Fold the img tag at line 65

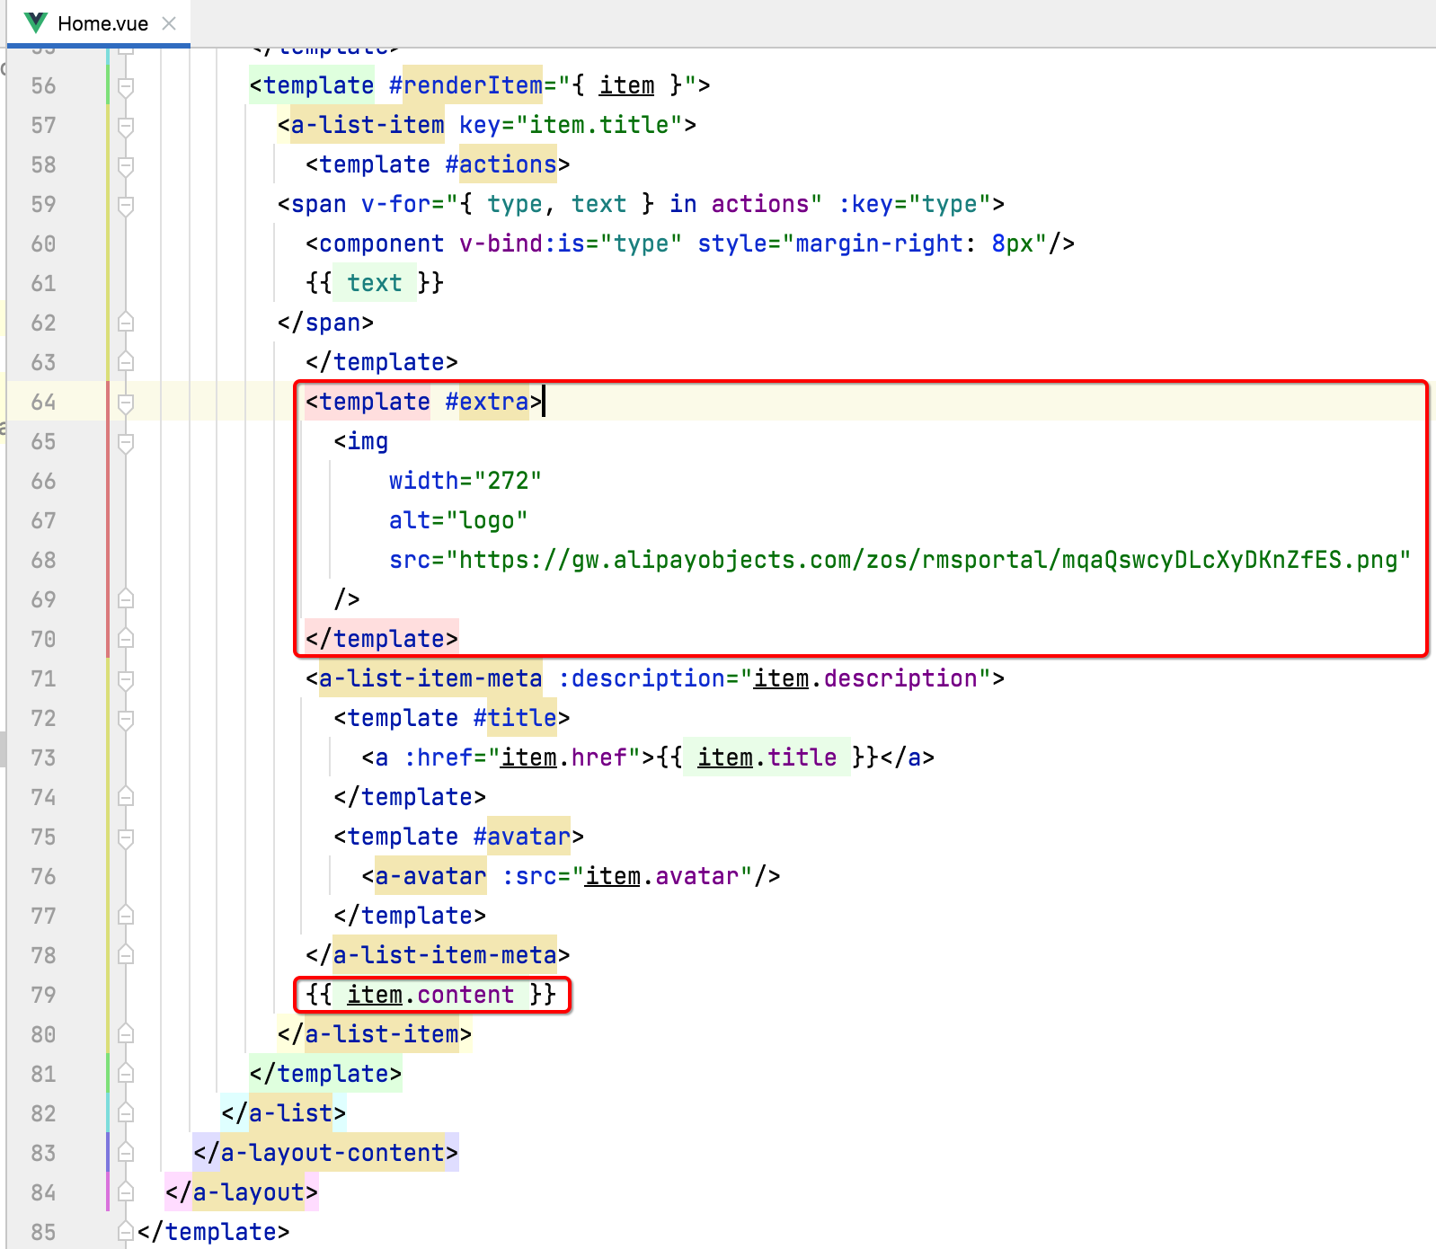click(126, 442)
